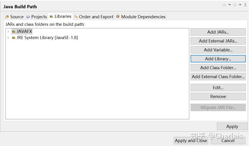Expand the JAVAFX library node
Screen dimensions: 249x146
pos(8,31)
